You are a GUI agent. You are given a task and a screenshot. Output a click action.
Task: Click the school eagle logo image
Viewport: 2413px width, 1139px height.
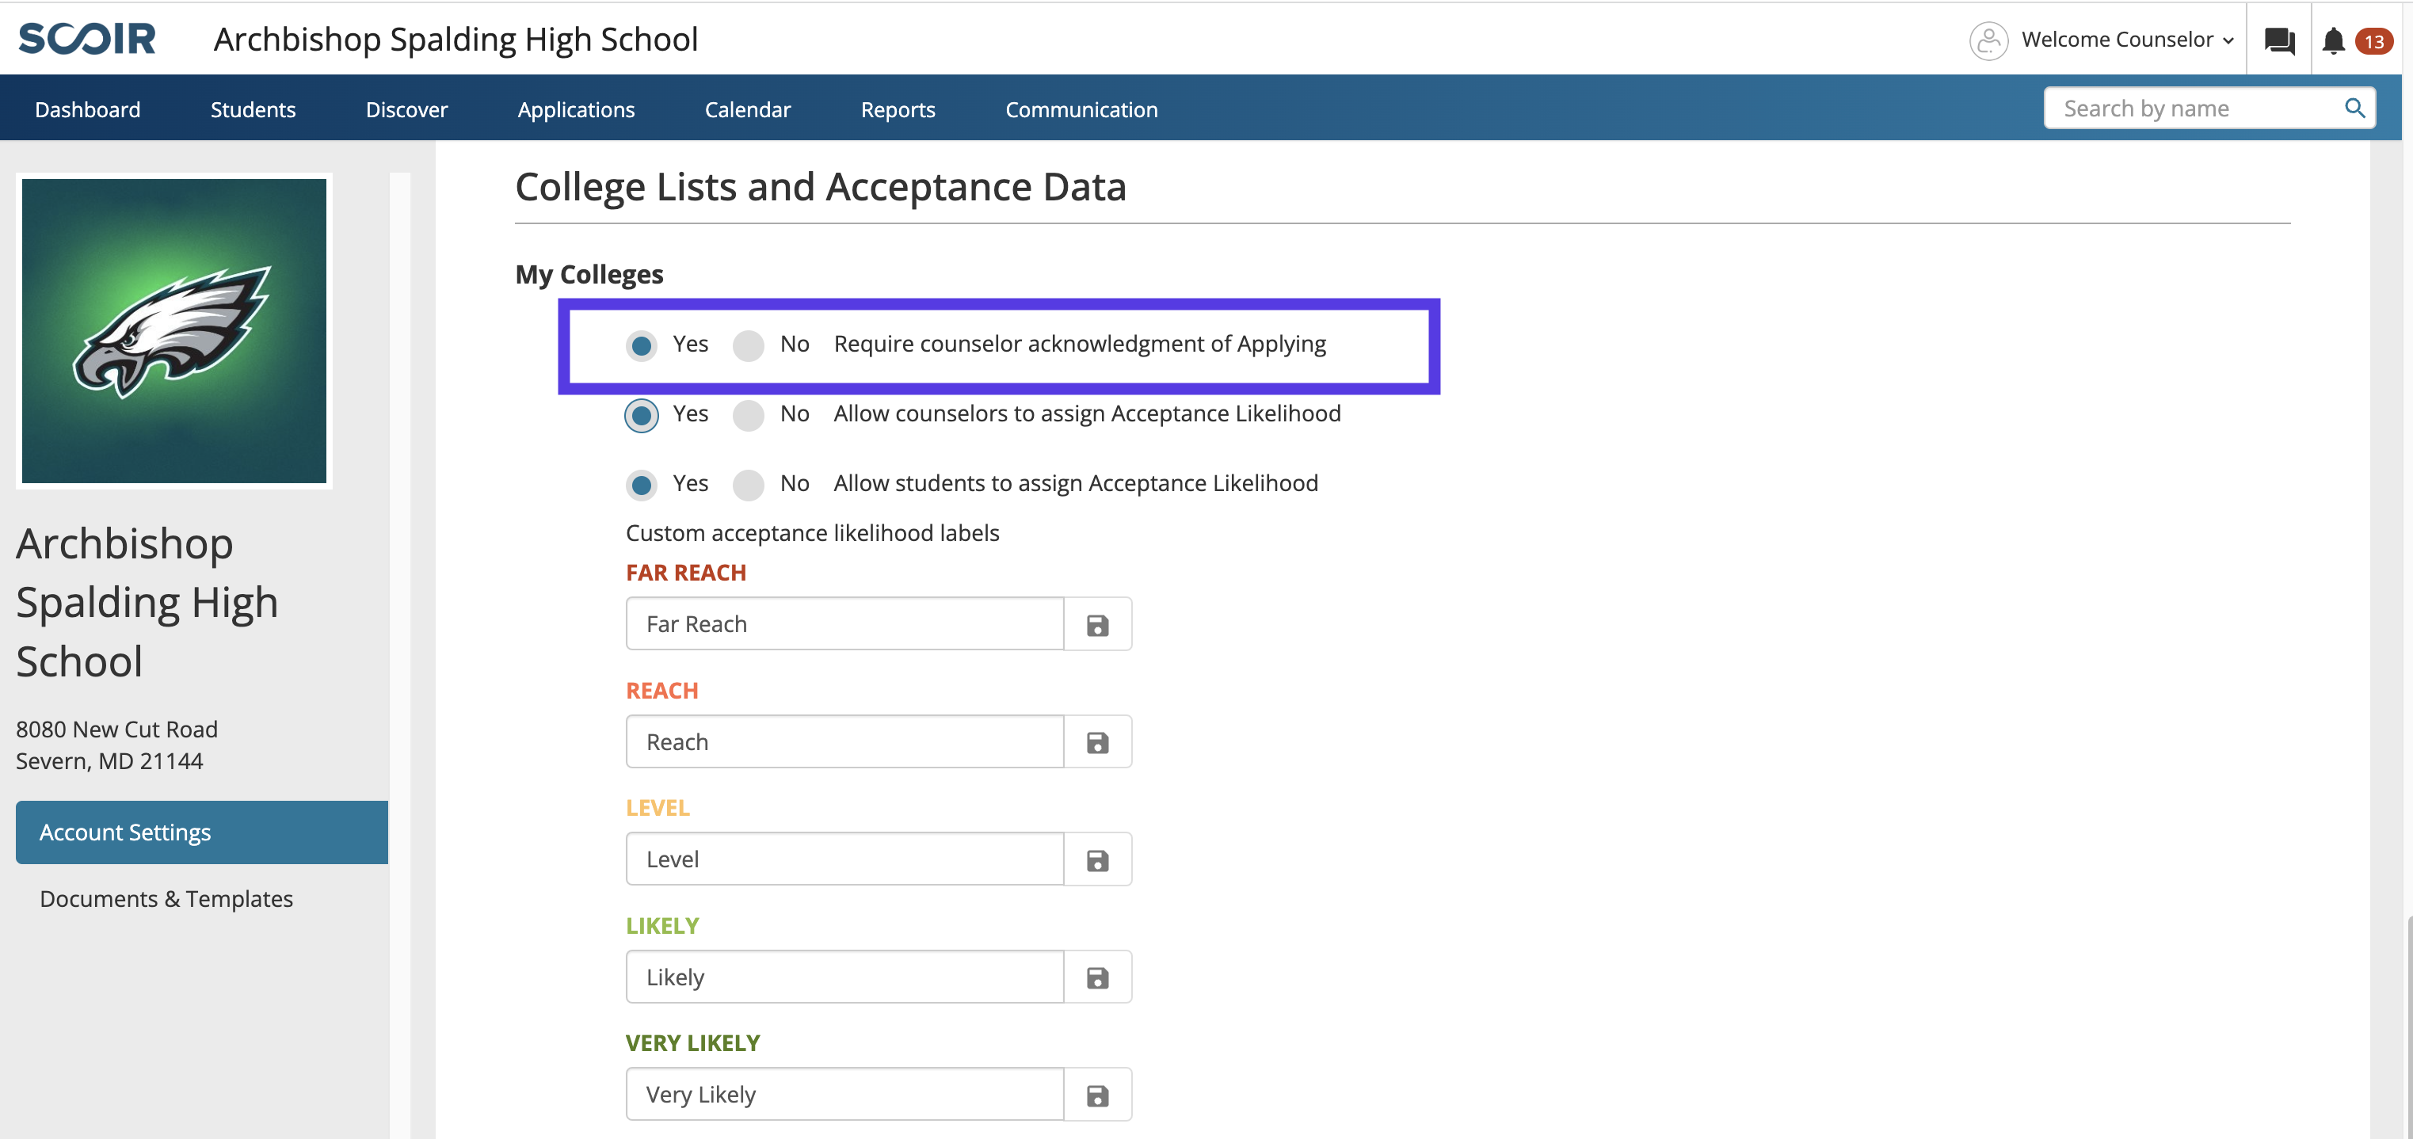(x=174, y=332)
